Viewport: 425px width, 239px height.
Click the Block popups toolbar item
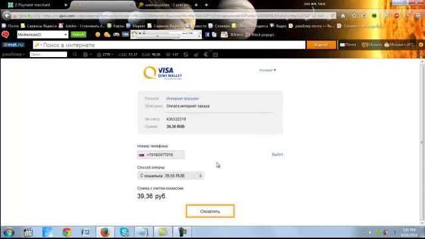click(260, 35)
